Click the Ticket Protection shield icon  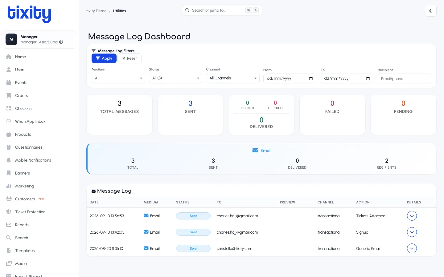click(9, 212)
